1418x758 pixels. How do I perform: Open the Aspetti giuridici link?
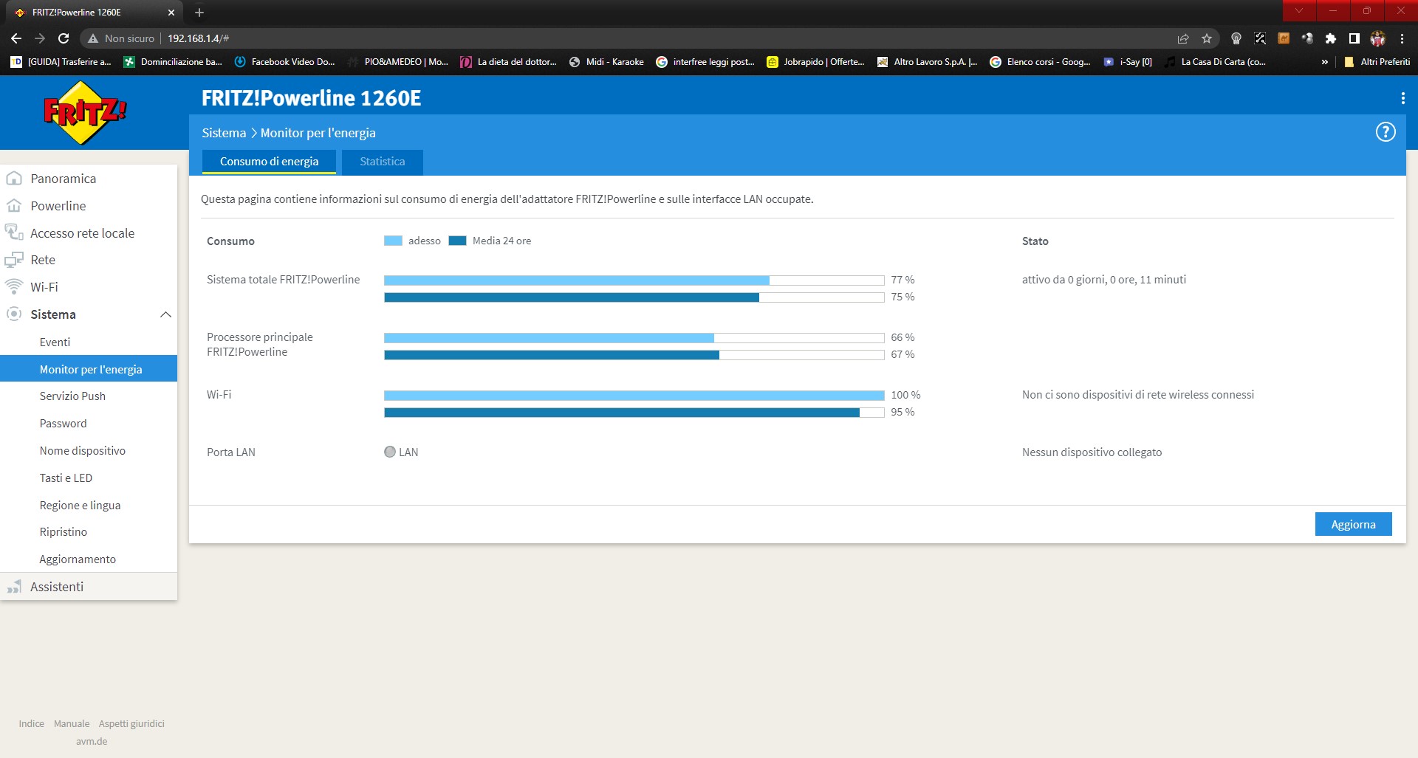coord(131,724)
